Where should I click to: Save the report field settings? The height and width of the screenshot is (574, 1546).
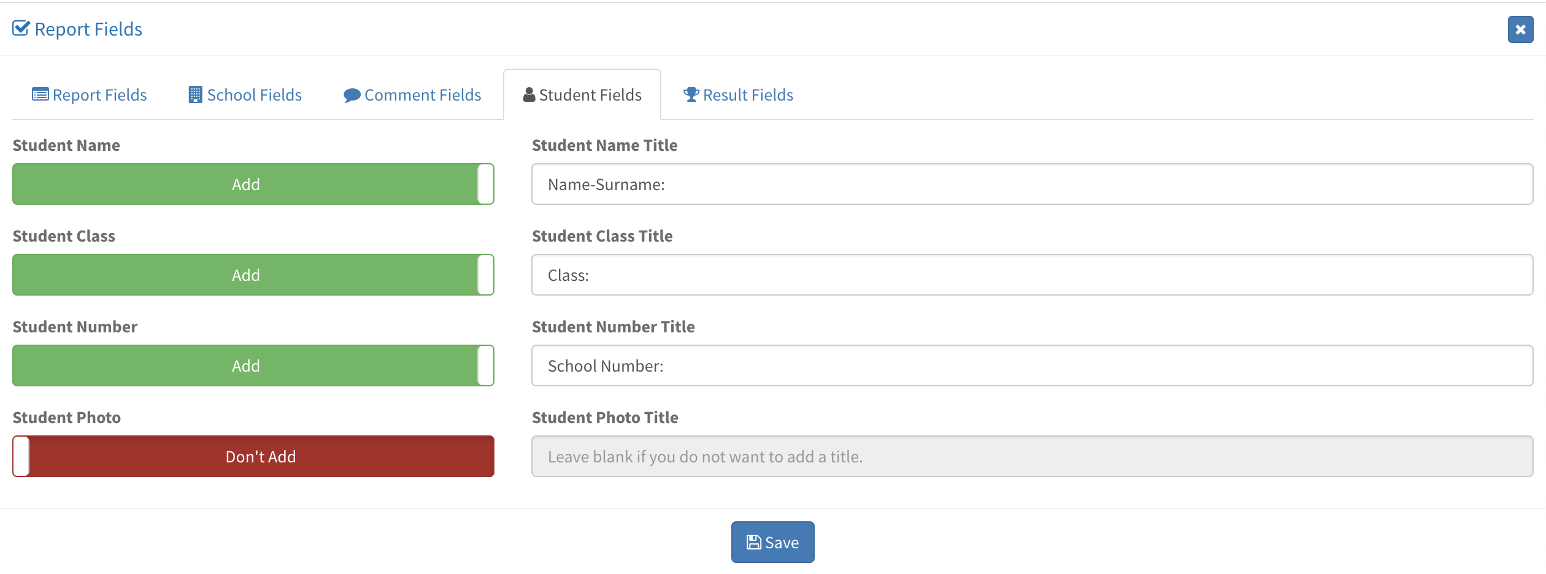773,542
